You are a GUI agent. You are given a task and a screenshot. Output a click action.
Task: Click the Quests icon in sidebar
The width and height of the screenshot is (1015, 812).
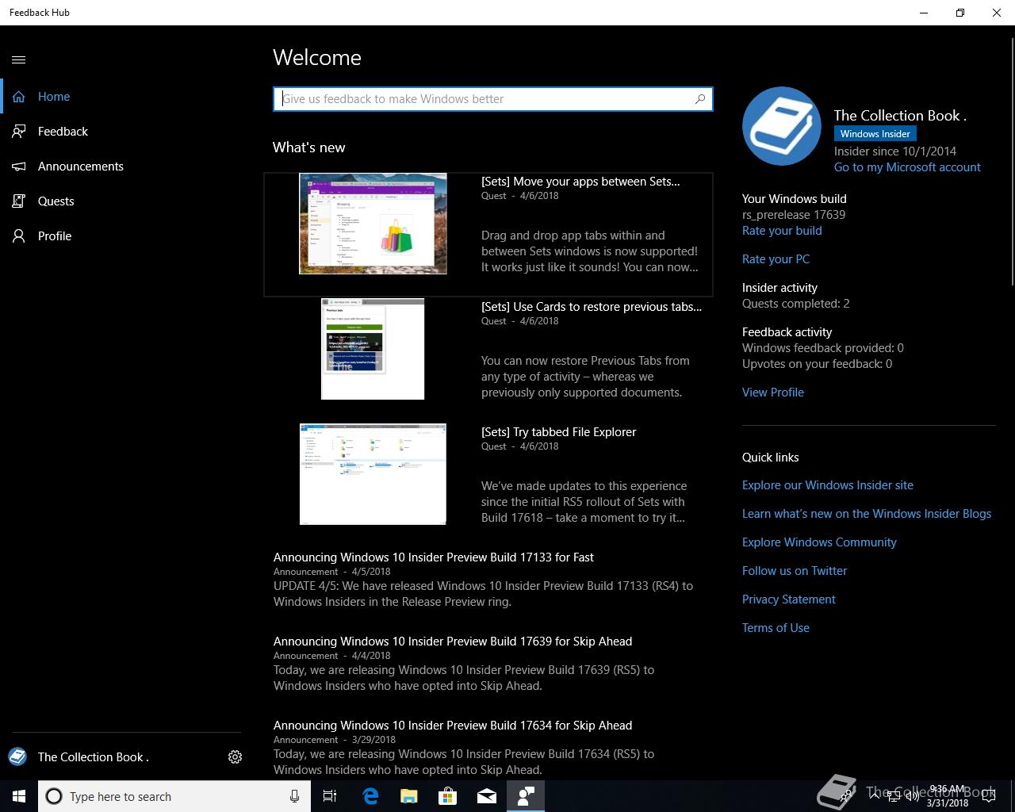pyautogui.click(x=19, y=201)
